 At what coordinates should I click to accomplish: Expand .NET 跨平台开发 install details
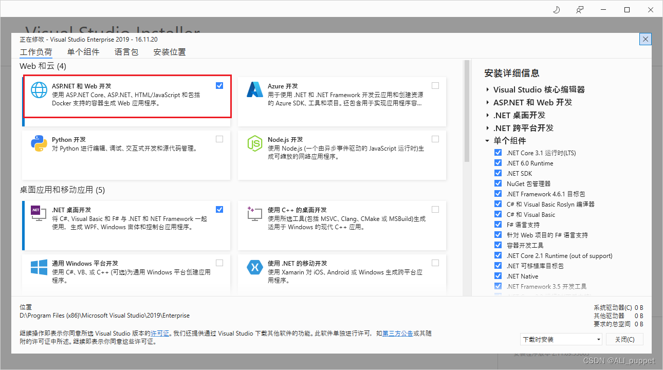click(487, 128)
